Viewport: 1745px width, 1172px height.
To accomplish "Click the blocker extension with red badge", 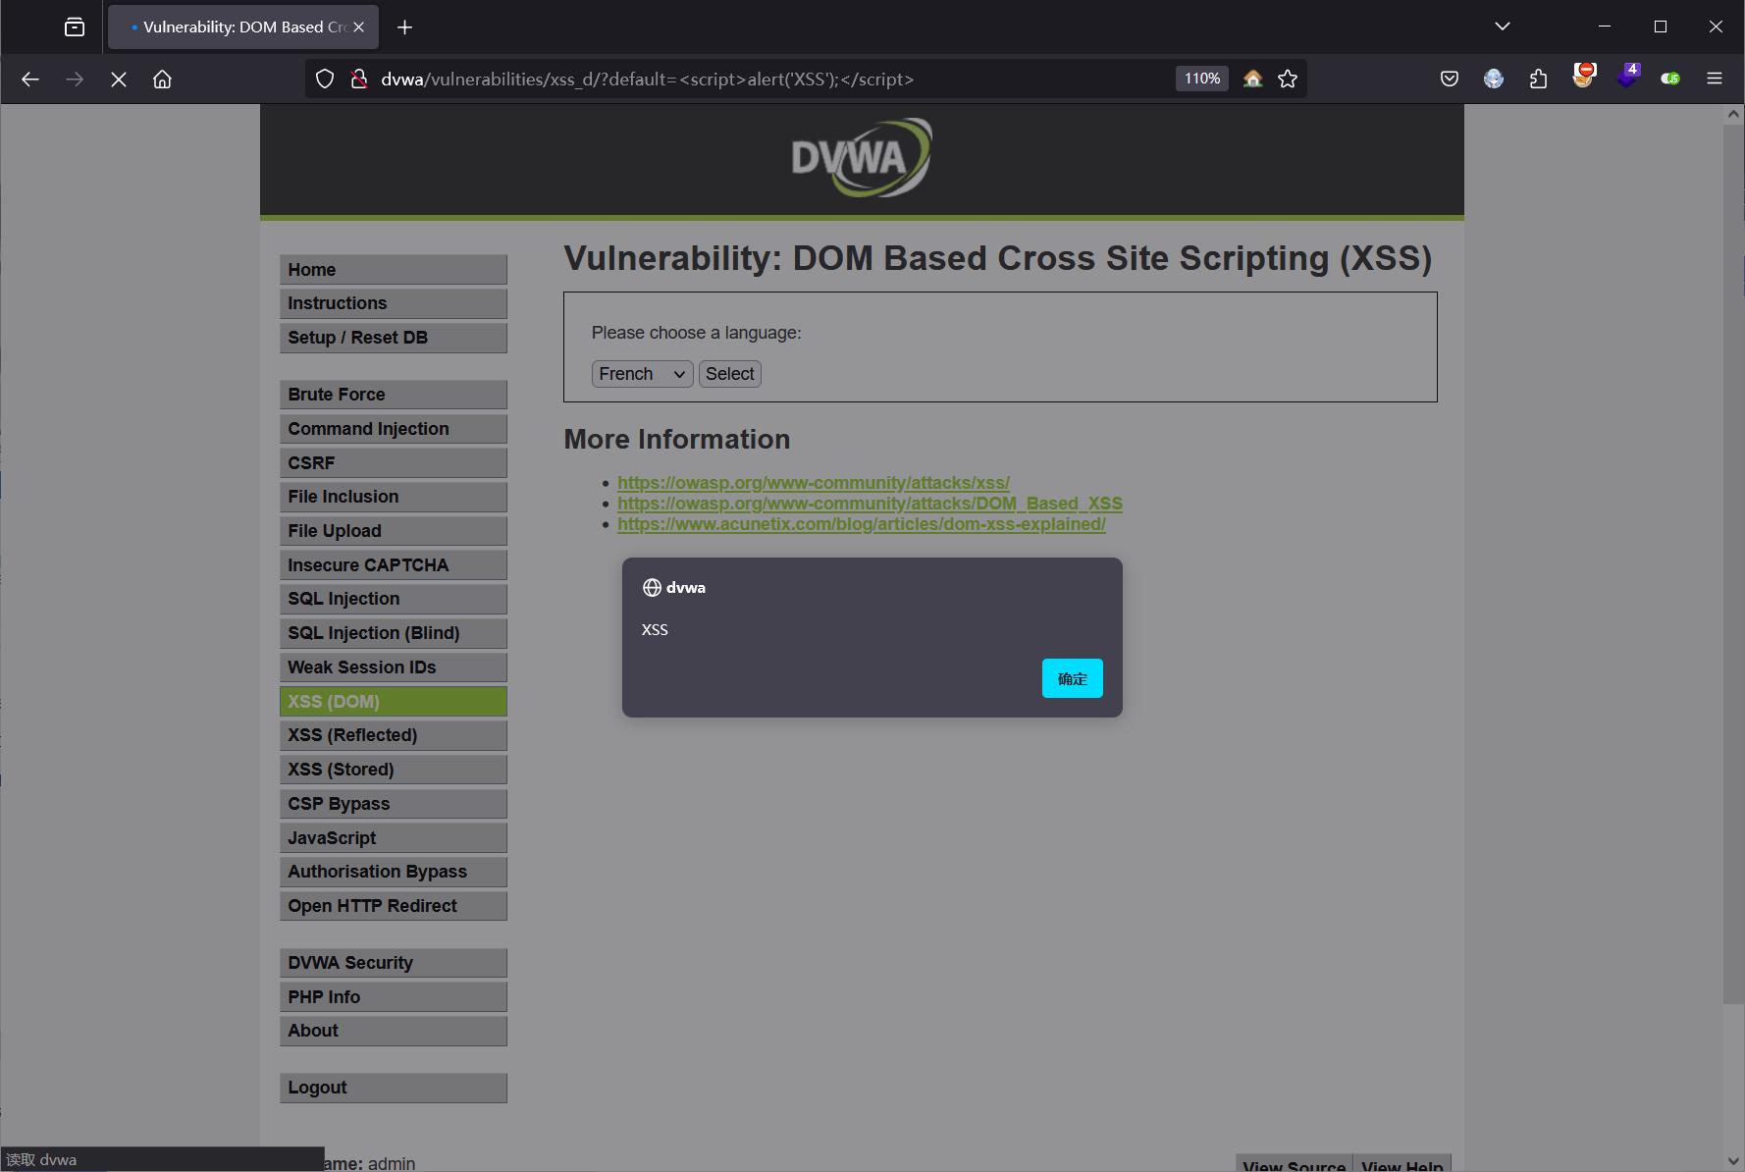I will coord(1583,77).
